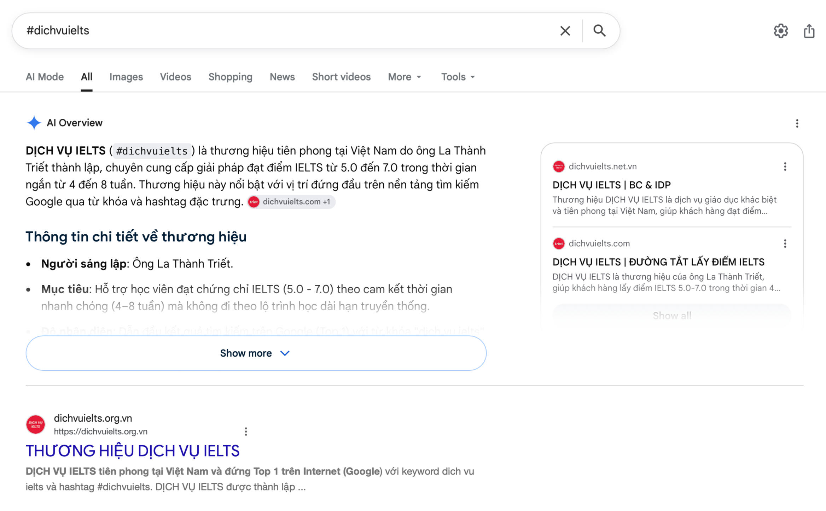This screenshot has width=826, height=511.
Task: Click the dichvuielts.net.vn site name
Action: click(x=603, y=166)
